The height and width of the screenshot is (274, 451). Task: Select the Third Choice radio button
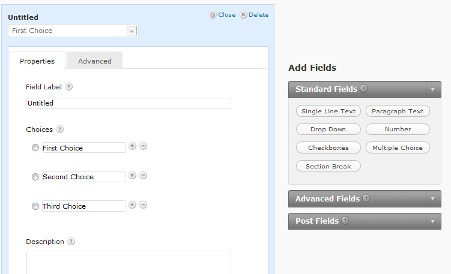(x=35, y=206)
